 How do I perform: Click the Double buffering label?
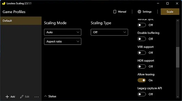click(148, 33)
